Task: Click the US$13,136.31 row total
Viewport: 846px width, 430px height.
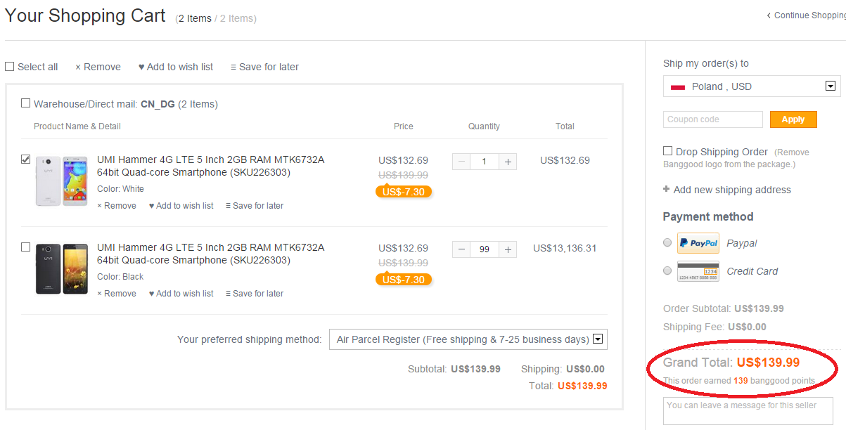Action: coord(565,248)
